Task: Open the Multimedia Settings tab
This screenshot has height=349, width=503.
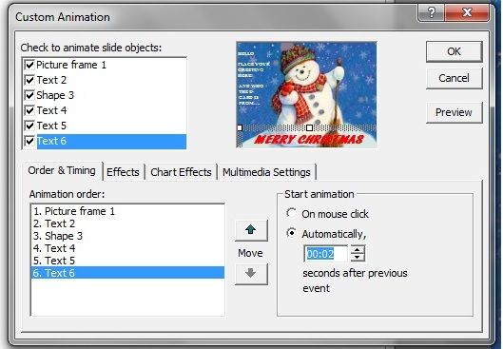Action: (x=266, y=172)
